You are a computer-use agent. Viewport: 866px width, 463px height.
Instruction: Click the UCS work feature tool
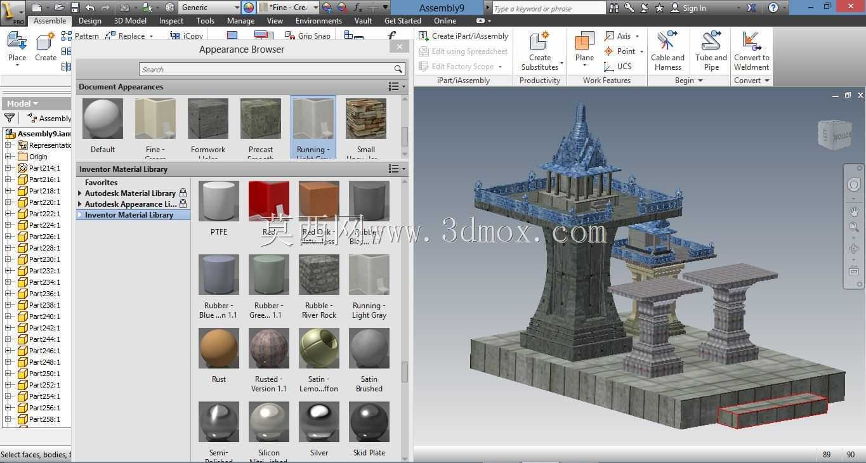(x=618, y=66)
